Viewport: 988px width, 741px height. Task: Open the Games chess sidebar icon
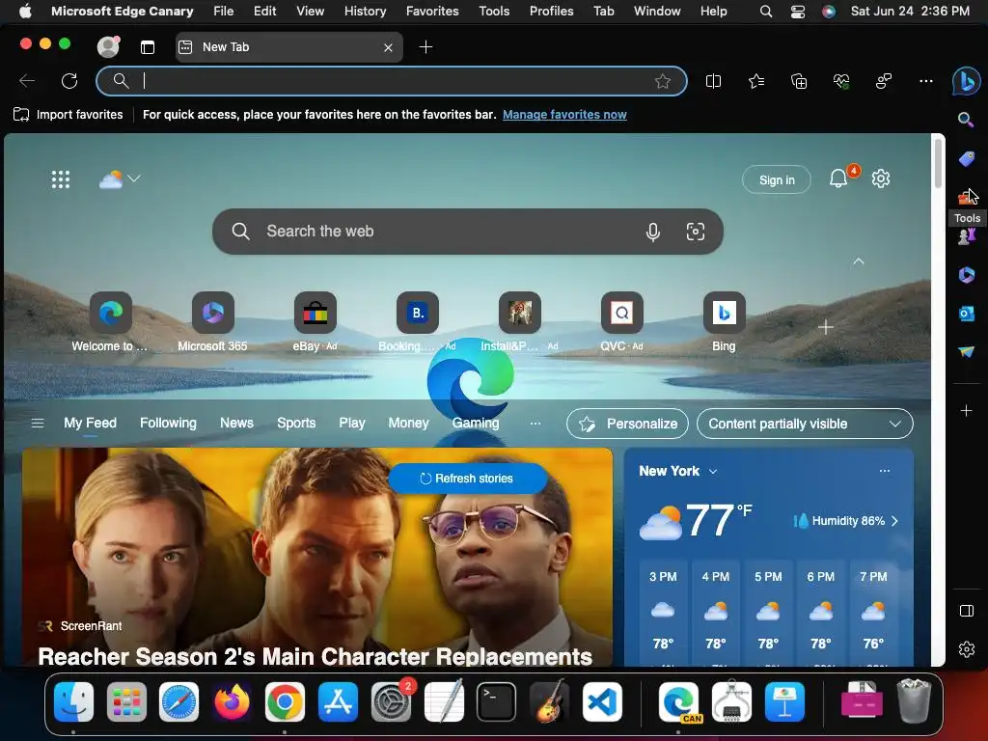coord(966,237)
